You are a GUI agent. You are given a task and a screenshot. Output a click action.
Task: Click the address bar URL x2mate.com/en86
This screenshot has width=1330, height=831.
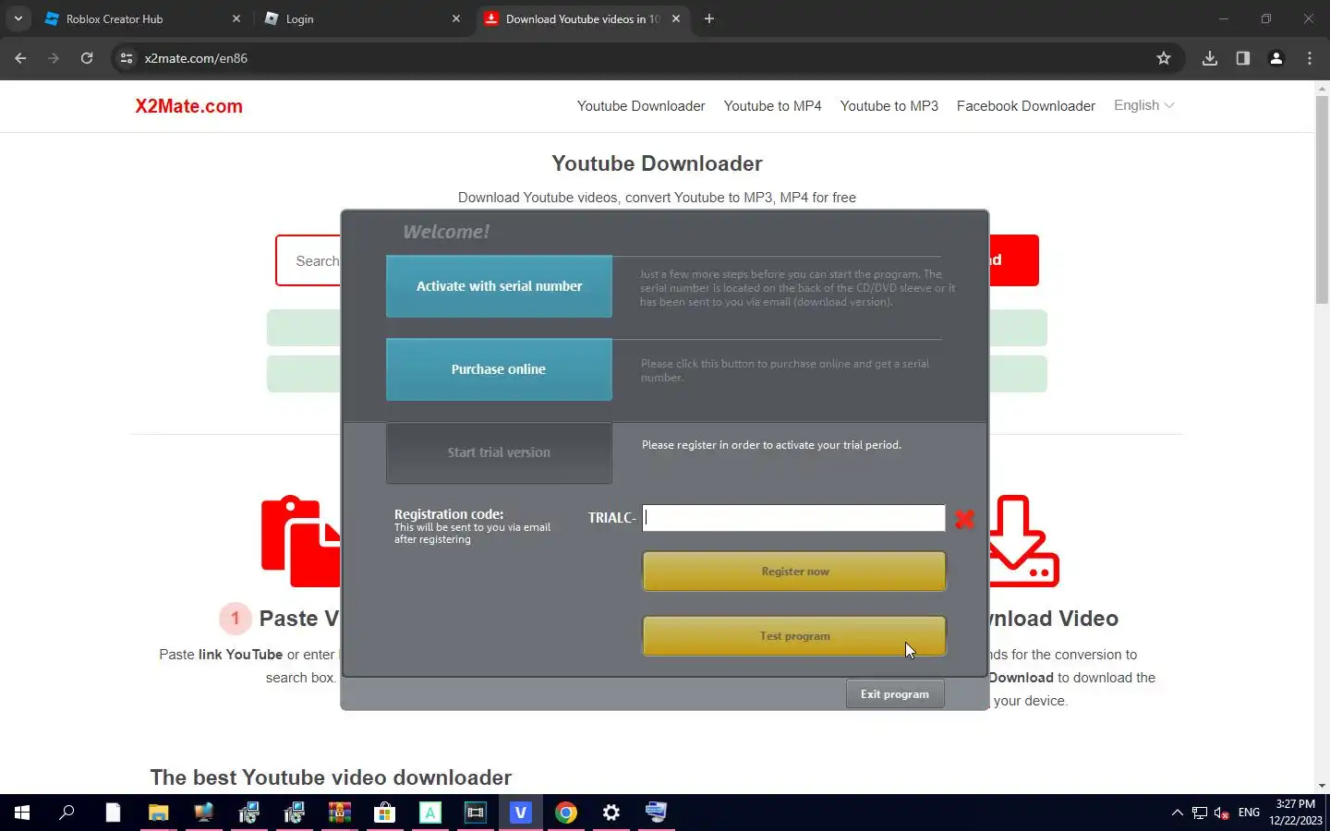pos(196,58)
